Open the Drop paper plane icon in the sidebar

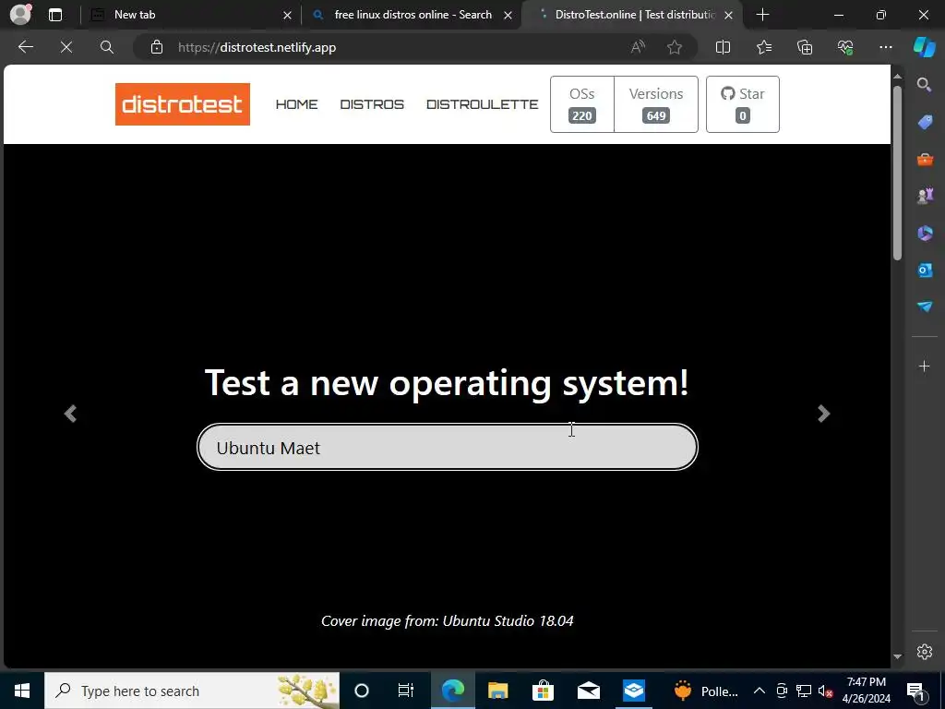(925, 306)
